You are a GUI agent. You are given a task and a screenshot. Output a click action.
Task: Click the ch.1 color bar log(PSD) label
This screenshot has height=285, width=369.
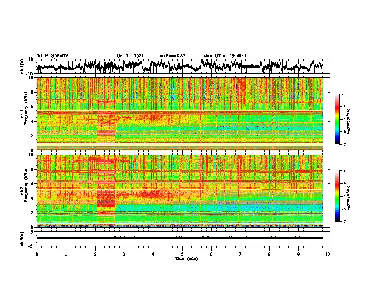coord(349,121)
